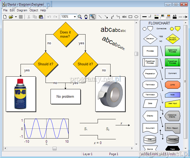
Task: Click the New document icon
Action: [5, 17]
